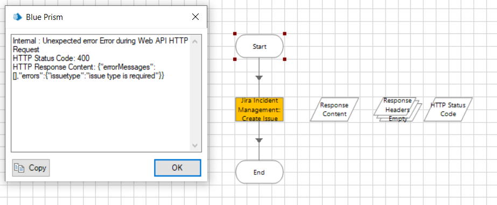This screenshot has height=205, width=497.
Task: Click the link arrow between Create Issue and End
Action: click(x=260, y=140)
